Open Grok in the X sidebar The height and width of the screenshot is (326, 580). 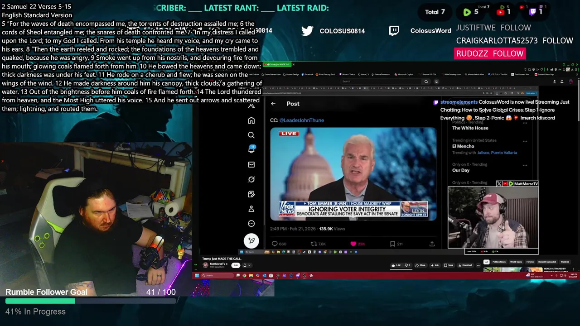[251, 179]
